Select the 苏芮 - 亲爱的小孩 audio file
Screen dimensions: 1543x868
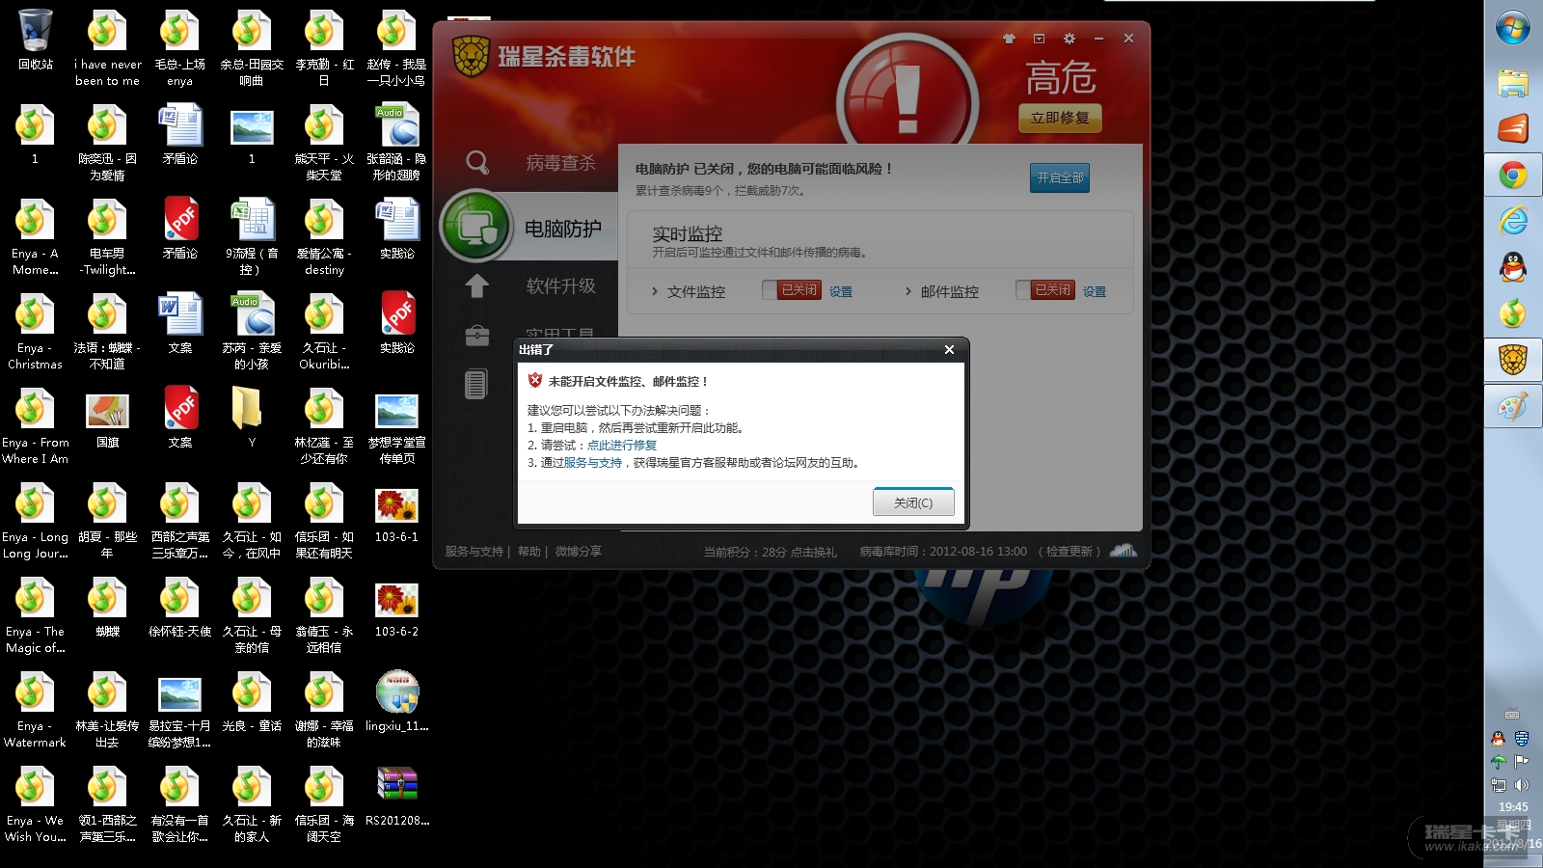coord(253,332)
